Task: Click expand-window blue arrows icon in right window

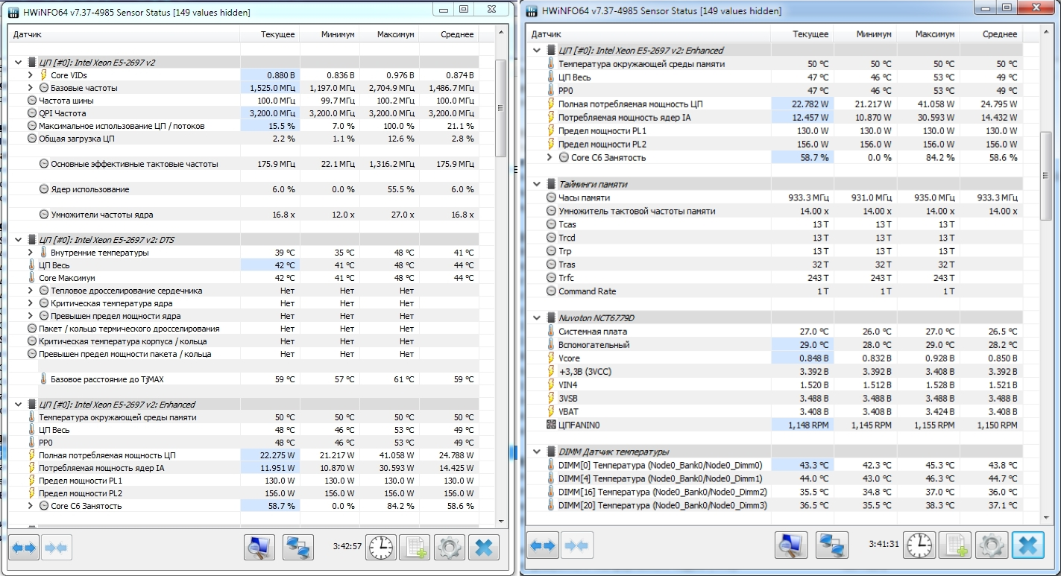Action: pyautogui.click(x=543, y=545)
